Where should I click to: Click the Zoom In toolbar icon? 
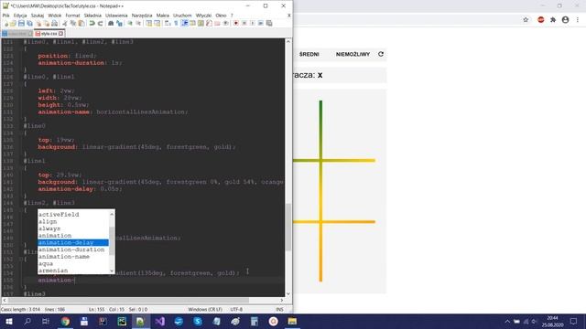(130, 24)
